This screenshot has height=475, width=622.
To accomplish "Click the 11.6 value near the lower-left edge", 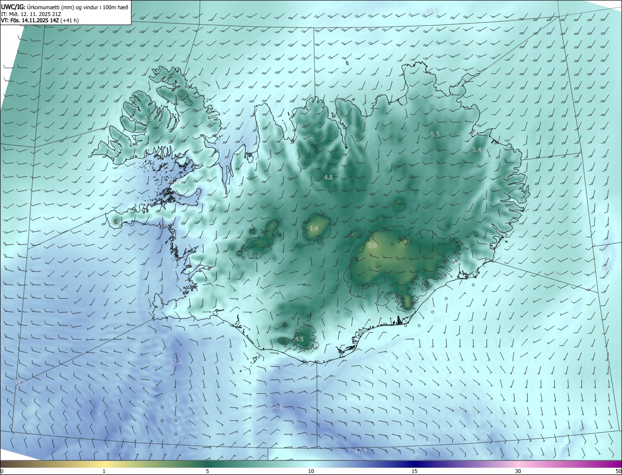I will [x=20, y=383].
